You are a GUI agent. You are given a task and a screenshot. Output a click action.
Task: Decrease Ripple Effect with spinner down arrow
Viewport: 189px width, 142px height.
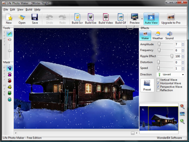pyautogui.click(x=183, y=58)
